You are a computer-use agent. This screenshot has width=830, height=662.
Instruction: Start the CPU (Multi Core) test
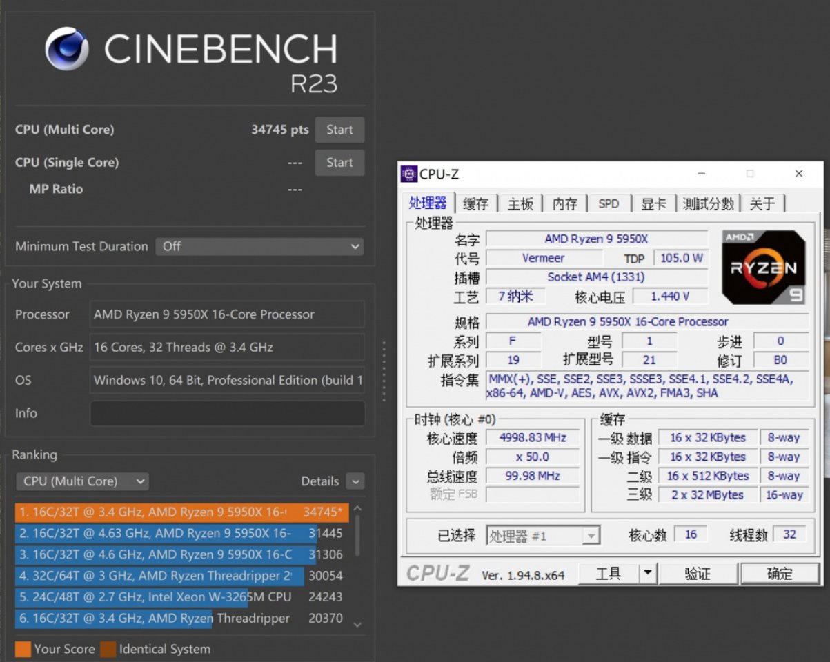(339, 130)
